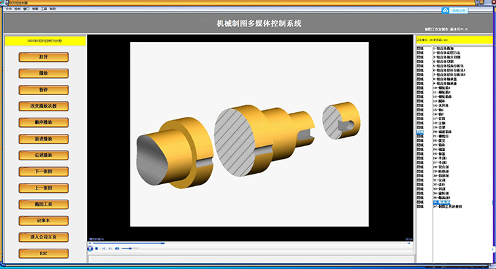The image size is (496, 269).
Task: Stop playback with the square stop icon
Action: [x=96, y=249]
